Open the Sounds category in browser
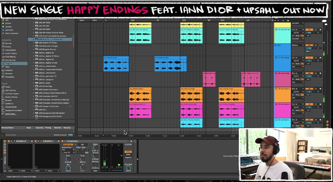This screenshot has width=333, height=182. click(8, 43)
